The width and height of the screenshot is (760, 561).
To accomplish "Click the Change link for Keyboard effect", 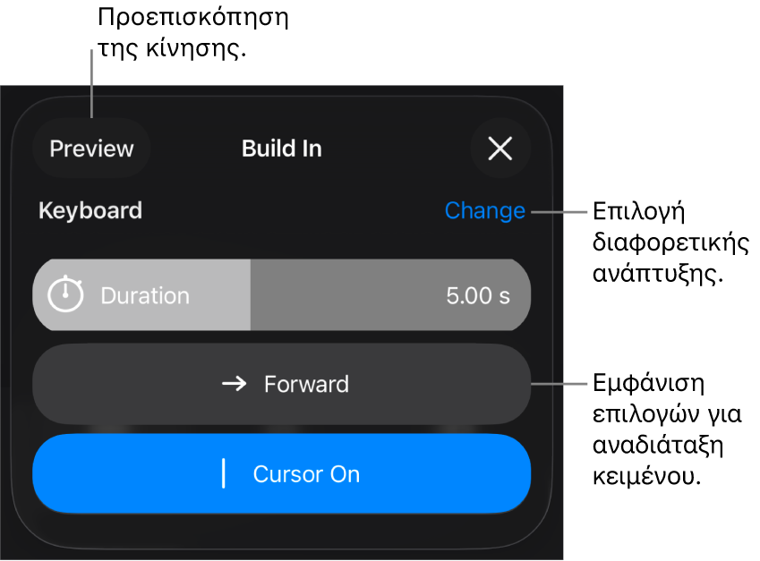I will [x=484, y=211].
